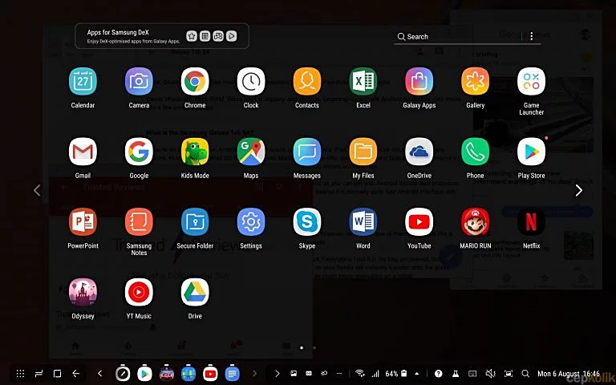Launch Excel from the app drawer
616x385 pixels.
click(363, 82)
